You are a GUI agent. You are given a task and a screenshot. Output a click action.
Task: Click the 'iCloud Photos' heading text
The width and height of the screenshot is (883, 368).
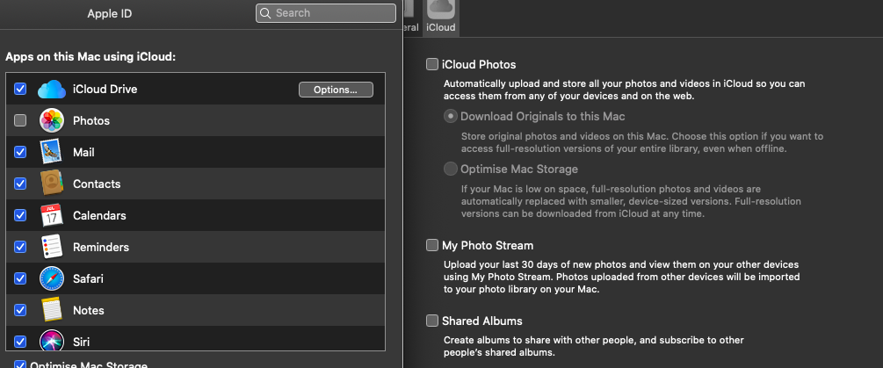[x=479, y=64]
